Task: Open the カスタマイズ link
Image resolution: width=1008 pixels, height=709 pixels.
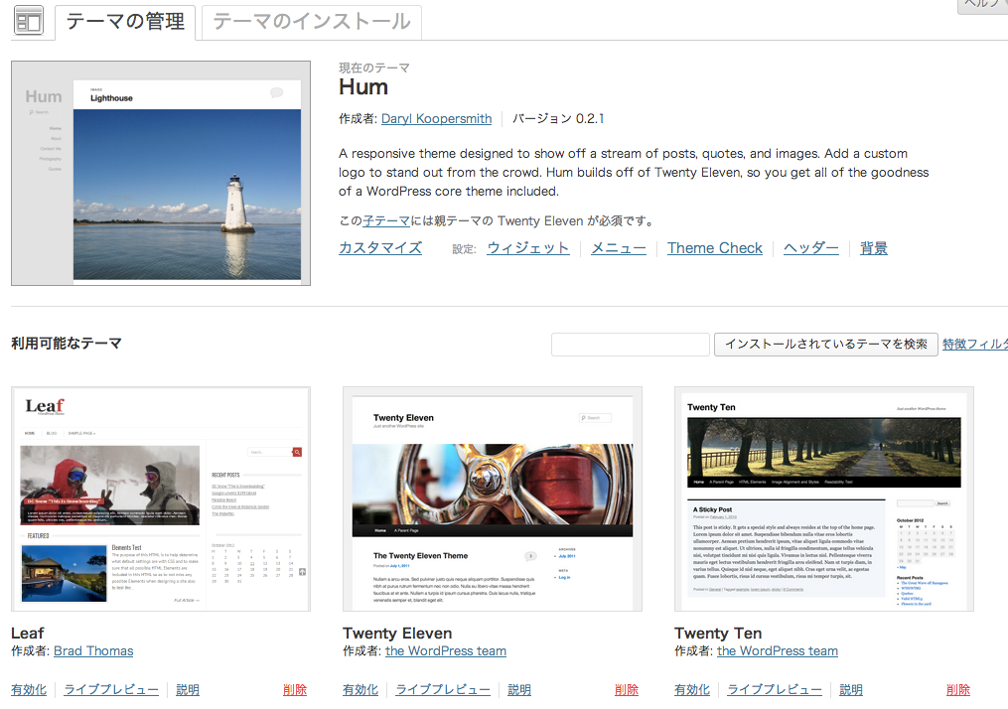Action: point(380,248)
